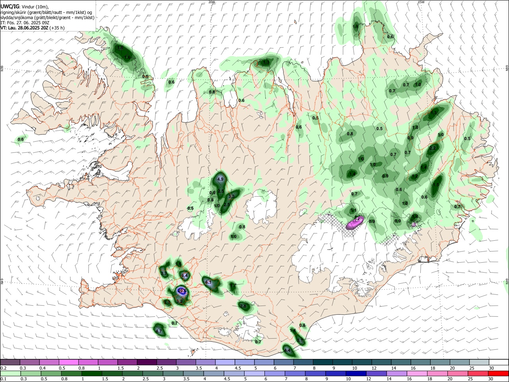This screenshot has height=382, width=509.
Task: Click the red 30 mm swatch in the rain legend
Action: [498, 373]
